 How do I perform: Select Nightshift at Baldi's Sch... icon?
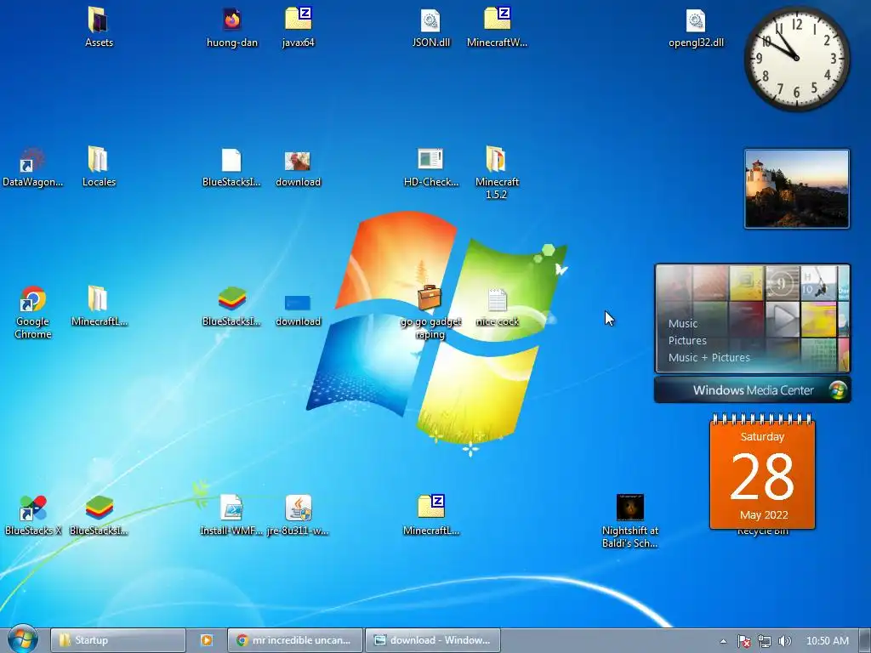(630, 508)
